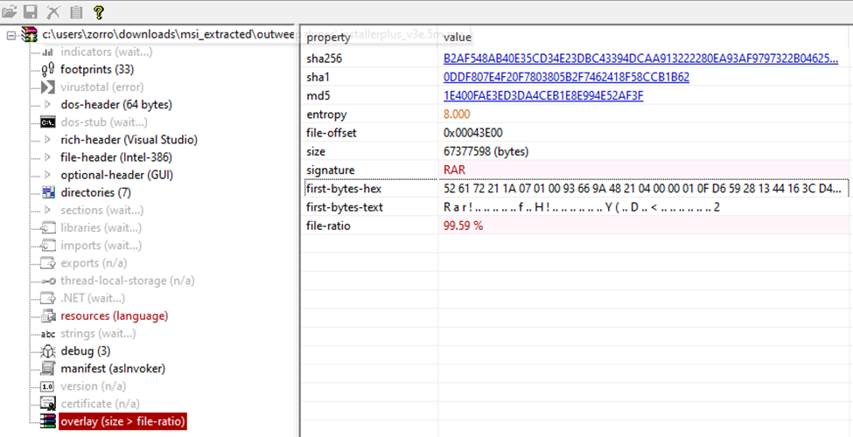Select the resources (language) tree item
This screenshot has height=437, width=853.
tap(114, 316)
